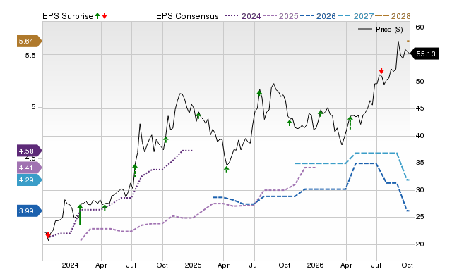Click the 20 price axis label
The image size is (452, 269).
[x=420, y=244]
